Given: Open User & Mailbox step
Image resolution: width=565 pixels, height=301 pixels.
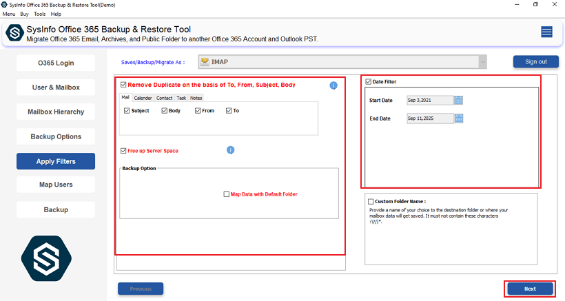Looking at the screenshot, I should 56,87.
